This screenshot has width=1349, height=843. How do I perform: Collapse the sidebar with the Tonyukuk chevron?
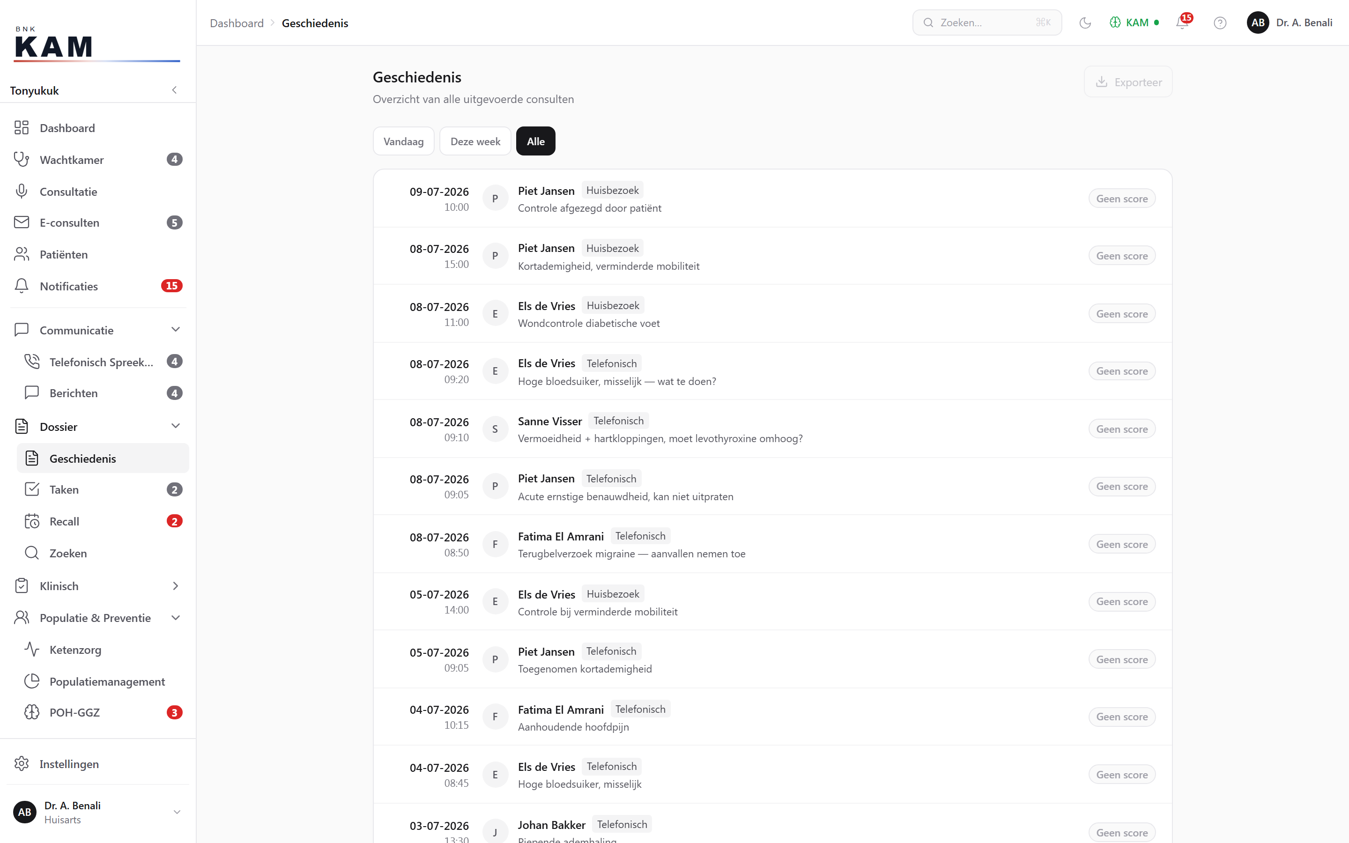click(x=174, y=90)
